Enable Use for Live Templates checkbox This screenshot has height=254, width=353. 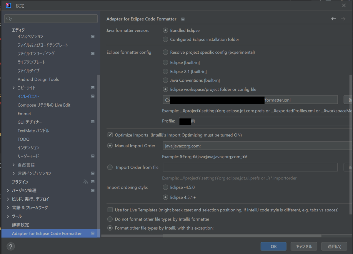110,210
